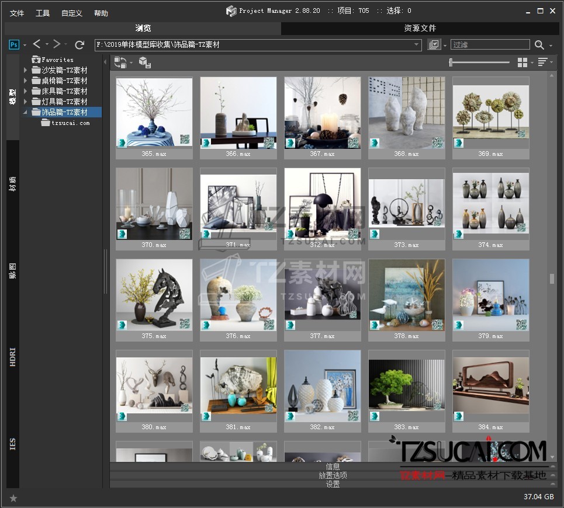Select thumbnail 375.max horse sculpture
This screenshot has width=564, height=508.
154,300
